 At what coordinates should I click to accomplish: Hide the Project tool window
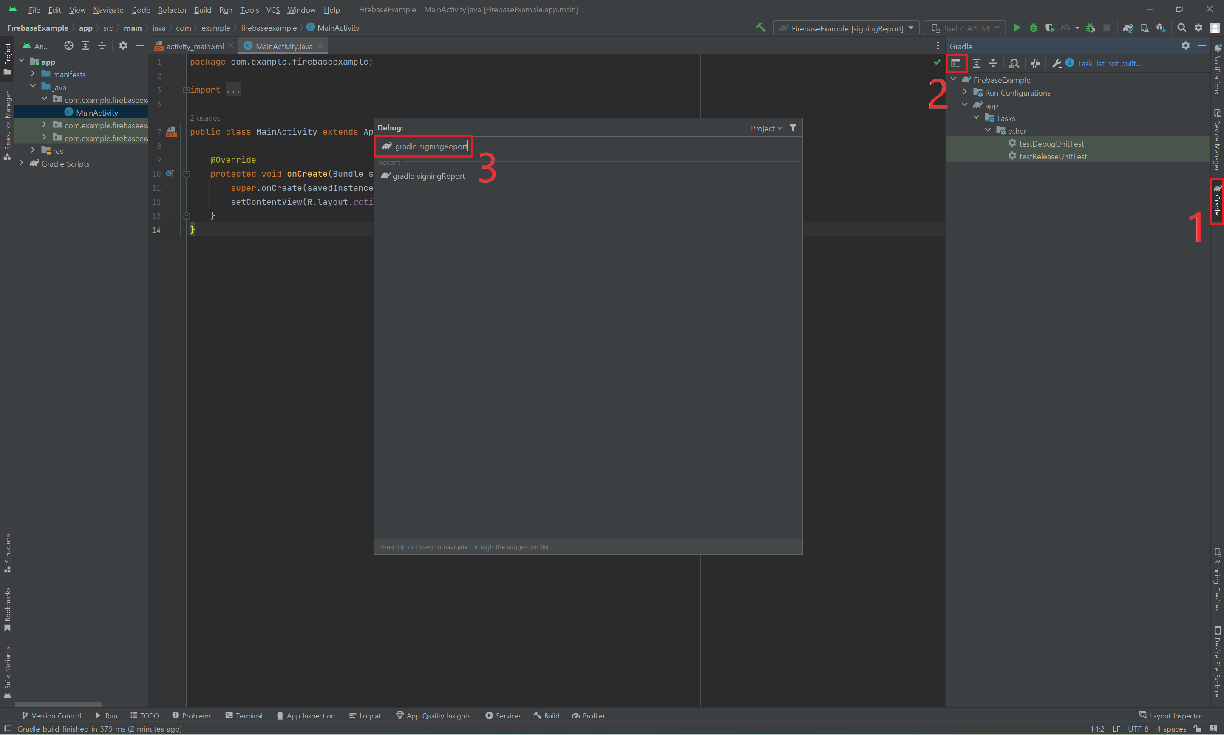click(140, 45)
